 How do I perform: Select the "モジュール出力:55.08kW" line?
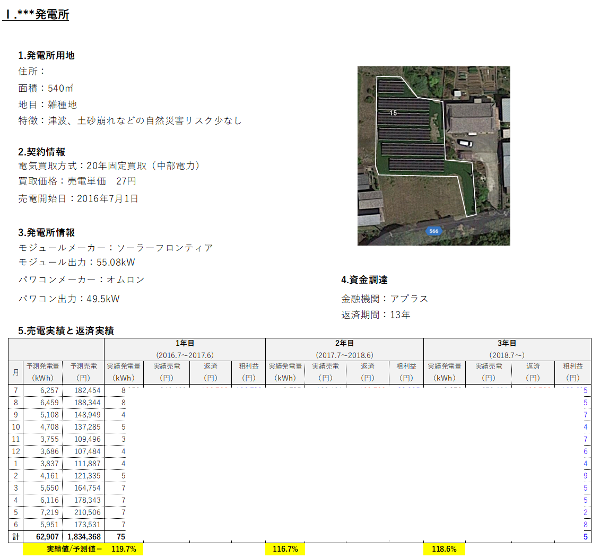pos(76,263)
